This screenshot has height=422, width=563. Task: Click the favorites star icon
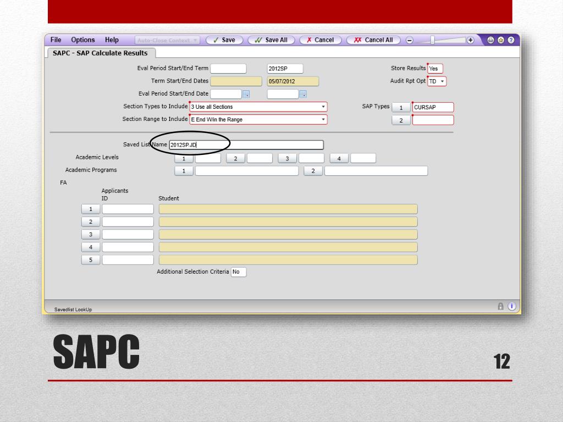coord(501,40)
